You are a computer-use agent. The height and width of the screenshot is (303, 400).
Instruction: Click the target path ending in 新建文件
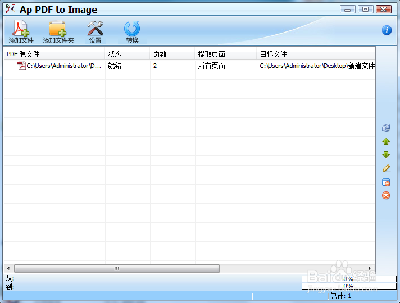point(317,66)
